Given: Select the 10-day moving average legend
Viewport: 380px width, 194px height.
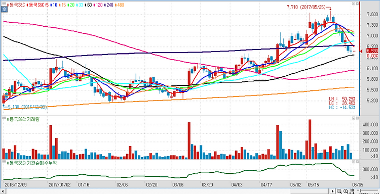Looking at the screenshot, I should pos(54,5).
